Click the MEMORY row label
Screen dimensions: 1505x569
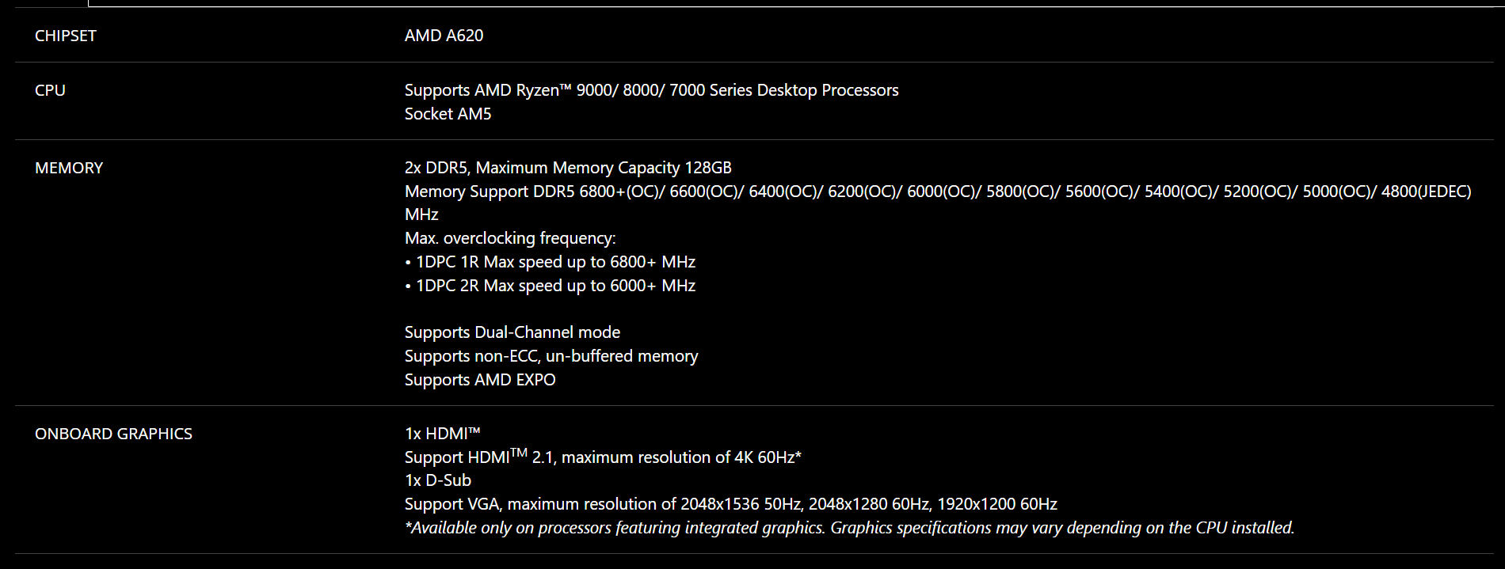69,168
